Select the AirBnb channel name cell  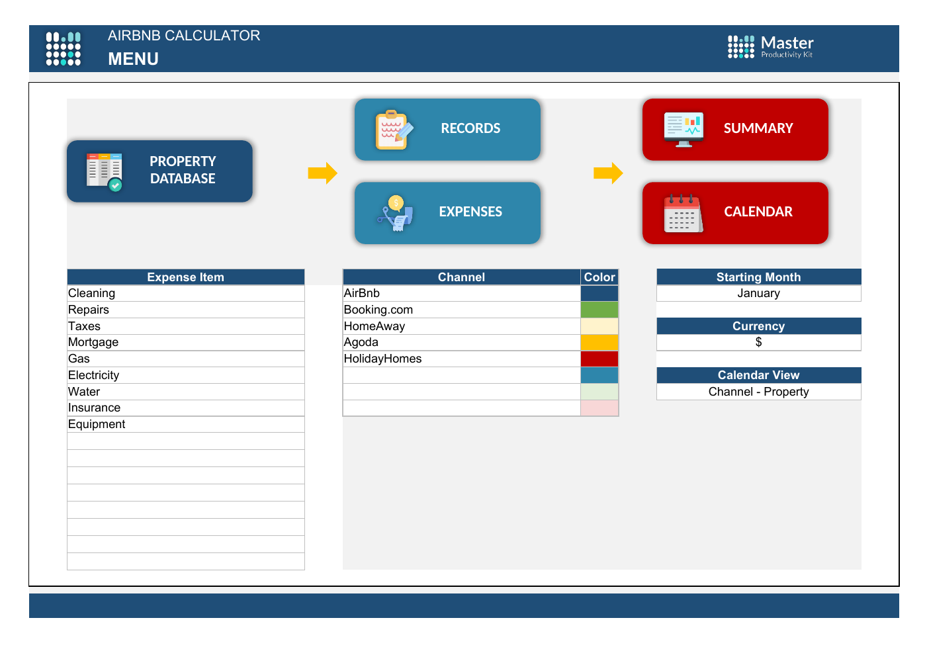pyautogui.click(x=462, y=293)
